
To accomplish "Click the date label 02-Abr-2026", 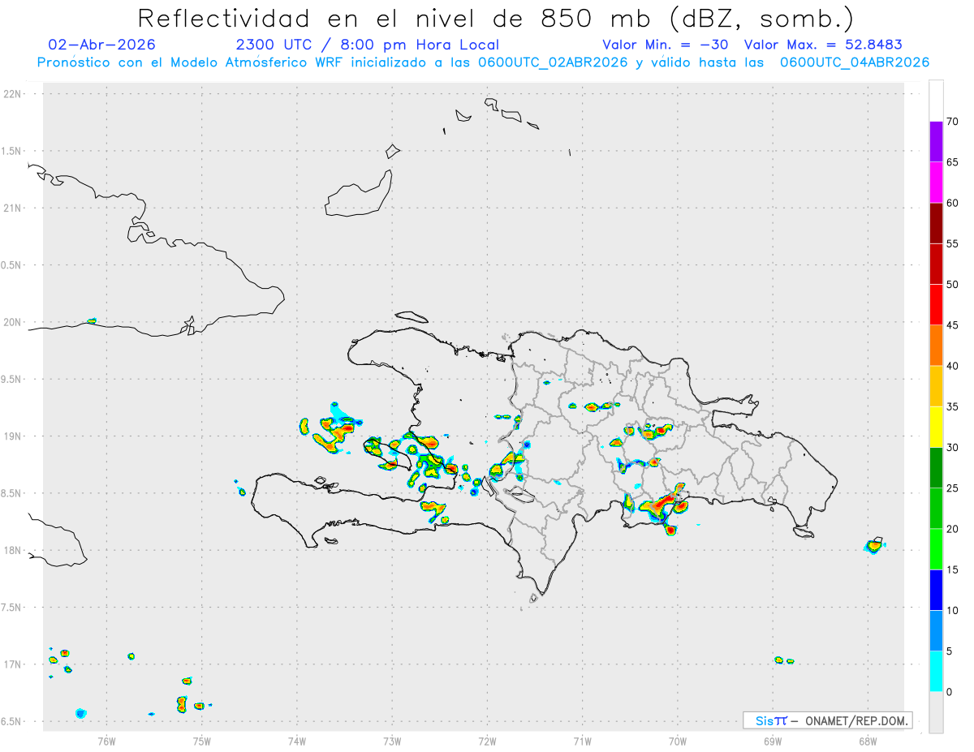I will coord(101,45).
